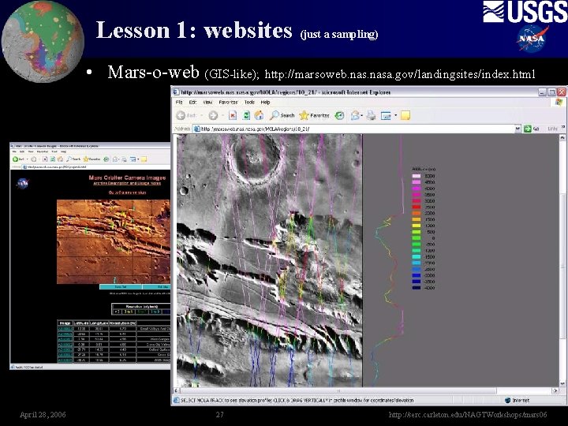The width and height of the screenshot is (568, 426).
Task: Open Tools menu in MOLA browser window
Action: pyautogui.click(x=249, y=103)
